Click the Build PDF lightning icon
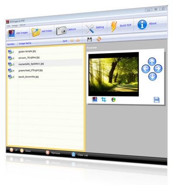The image size is (173, 185). [114, 27]
